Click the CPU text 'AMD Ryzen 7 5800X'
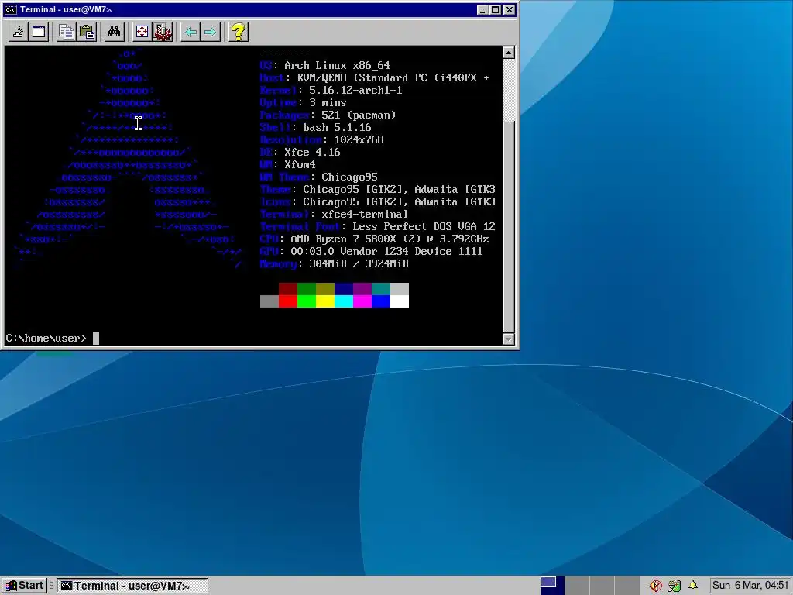 pyautogui.click(x=343, y=239)
